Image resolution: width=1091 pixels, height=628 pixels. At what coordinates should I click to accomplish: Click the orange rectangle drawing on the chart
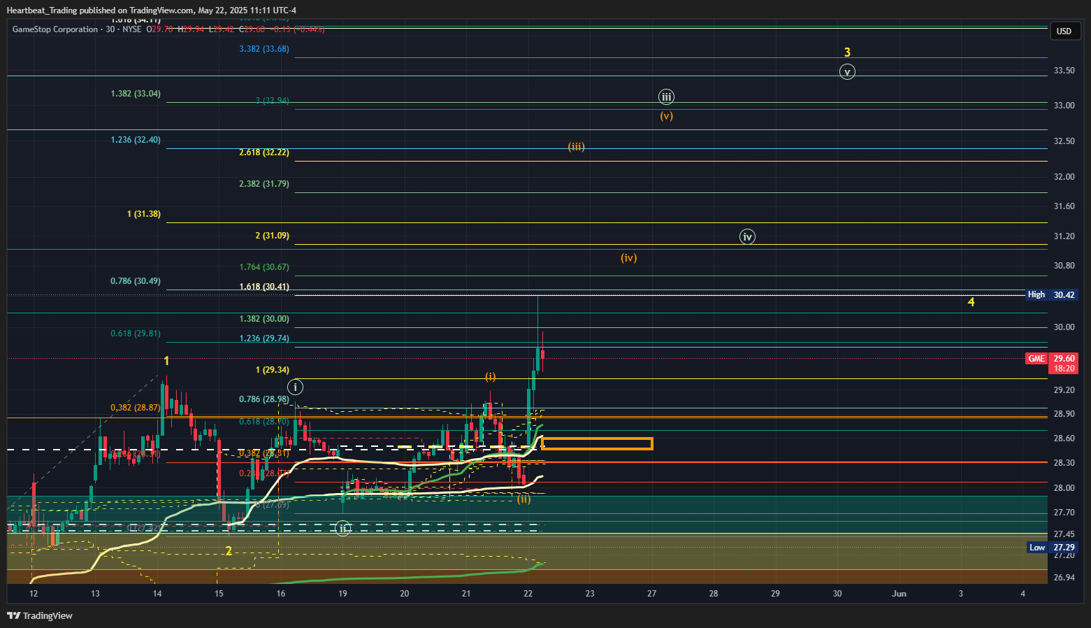597,443
